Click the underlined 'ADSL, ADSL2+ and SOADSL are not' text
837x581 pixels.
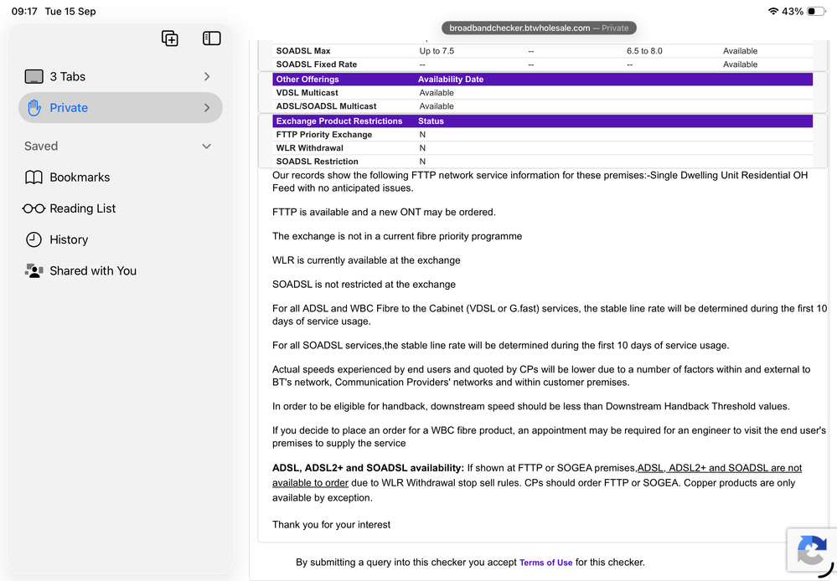coord(720,468)
